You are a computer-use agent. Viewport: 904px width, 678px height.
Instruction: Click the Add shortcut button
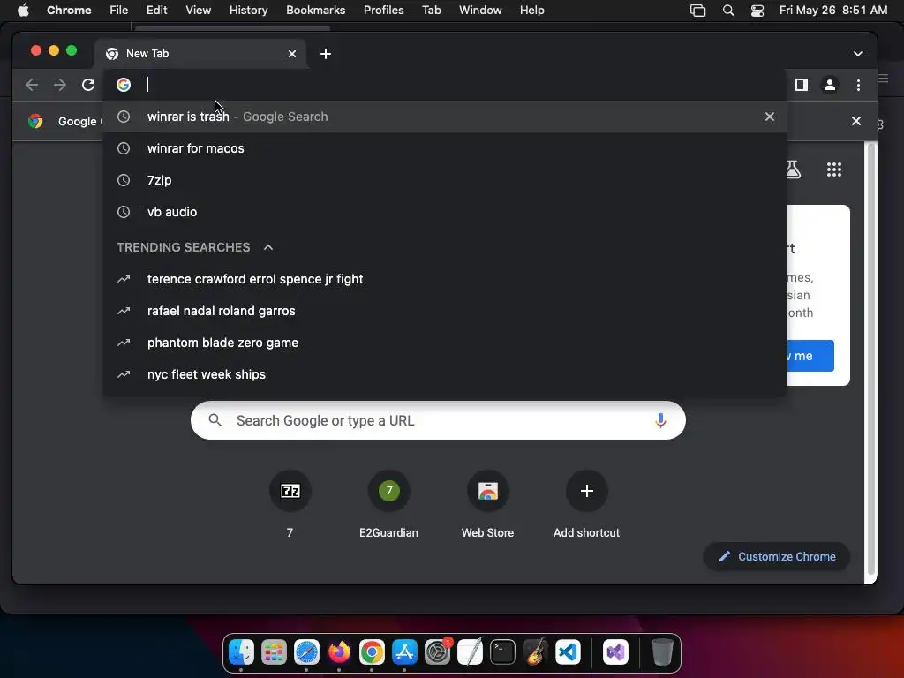pos(587,504)
